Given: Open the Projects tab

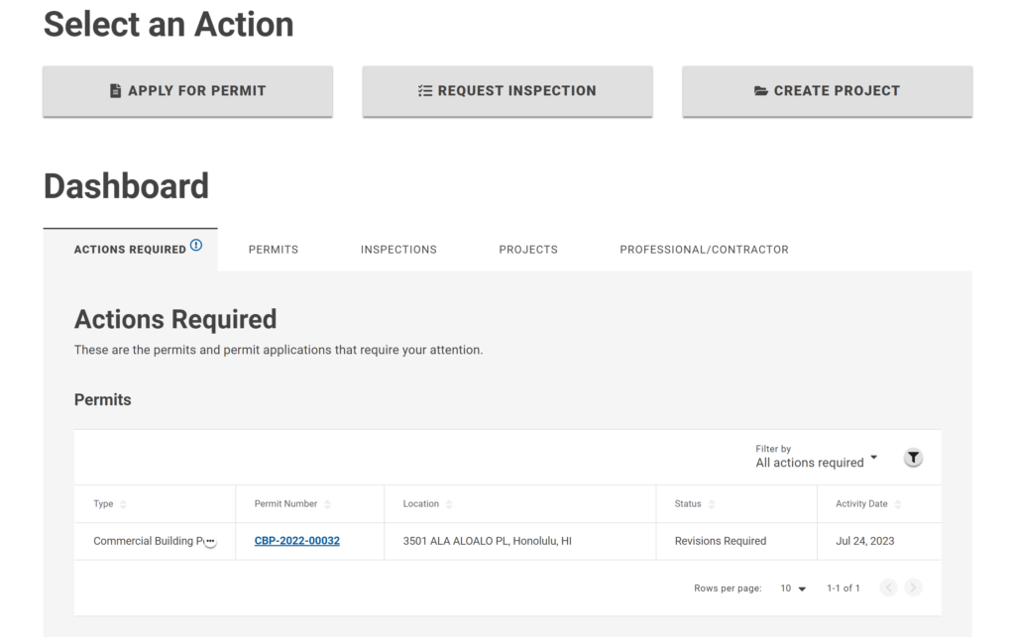Looking at the screenshot, I should point(527,250).
